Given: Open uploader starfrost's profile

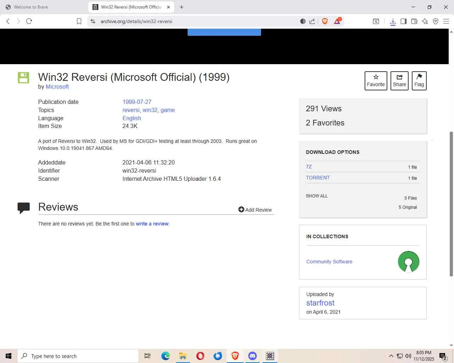Looking at the screenshot, I should point(320,303).
